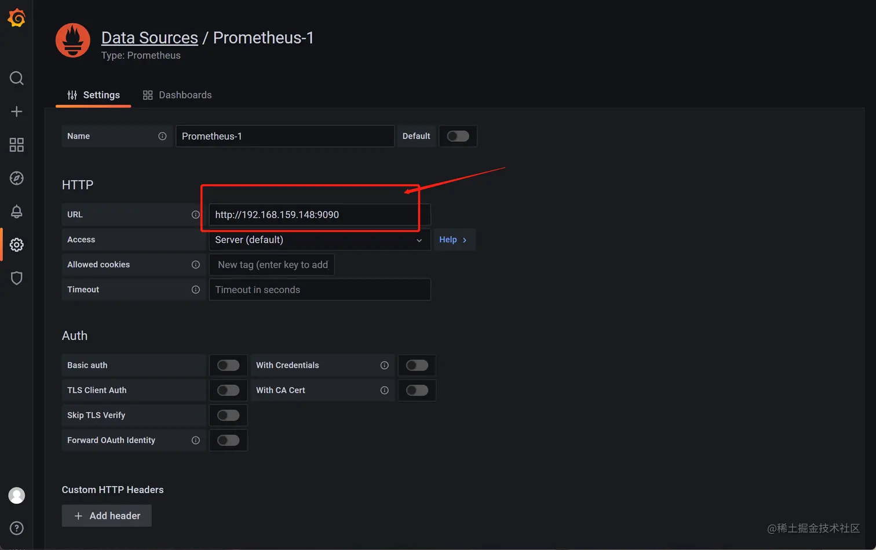
Task: Go to the Data Sources breadcrumb link
Action: (149, 38)
